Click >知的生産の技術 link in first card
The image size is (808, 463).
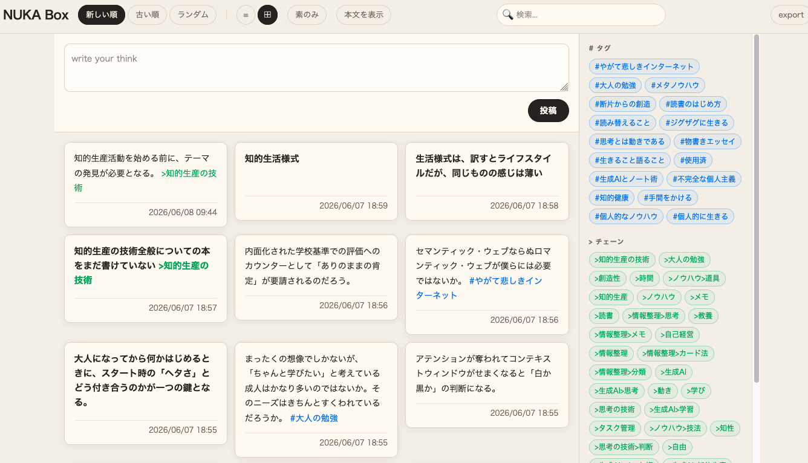145,181
